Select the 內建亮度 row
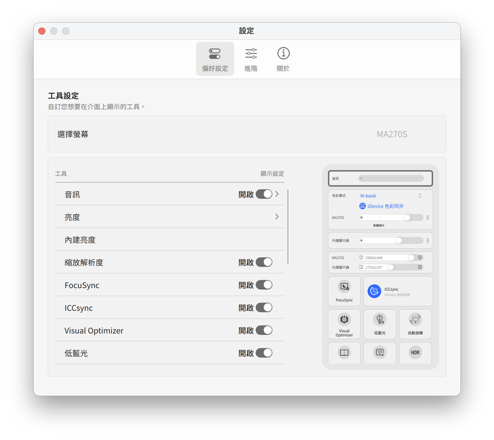This screenshot has height=440, width=494. 170,240
